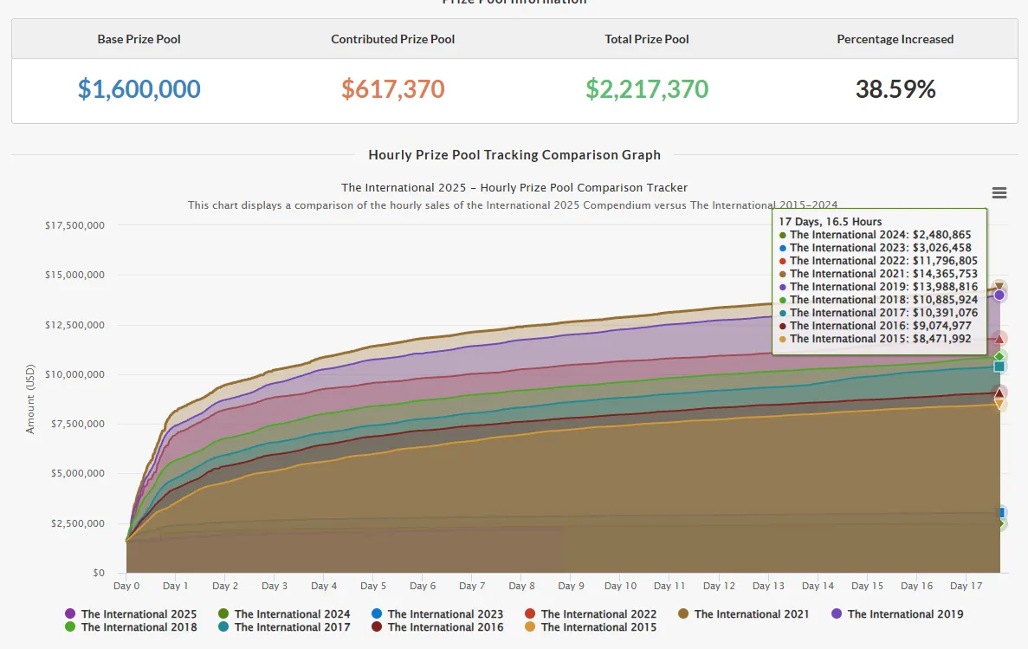Click the $10,000,000 y-axis label
Viewport: 1028px width, 649px height.
click(74, 374)
